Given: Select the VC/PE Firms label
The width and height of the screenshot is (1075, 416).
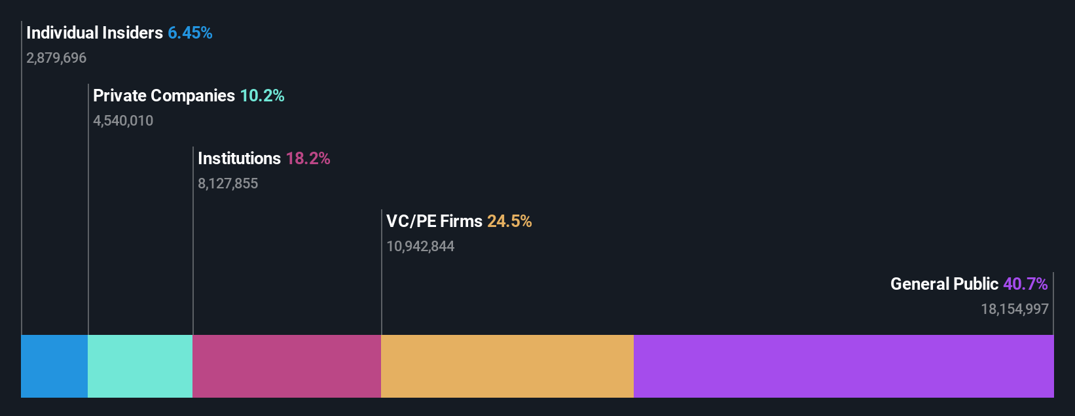Looking at the screenshot, I should (x=434, y=221).
